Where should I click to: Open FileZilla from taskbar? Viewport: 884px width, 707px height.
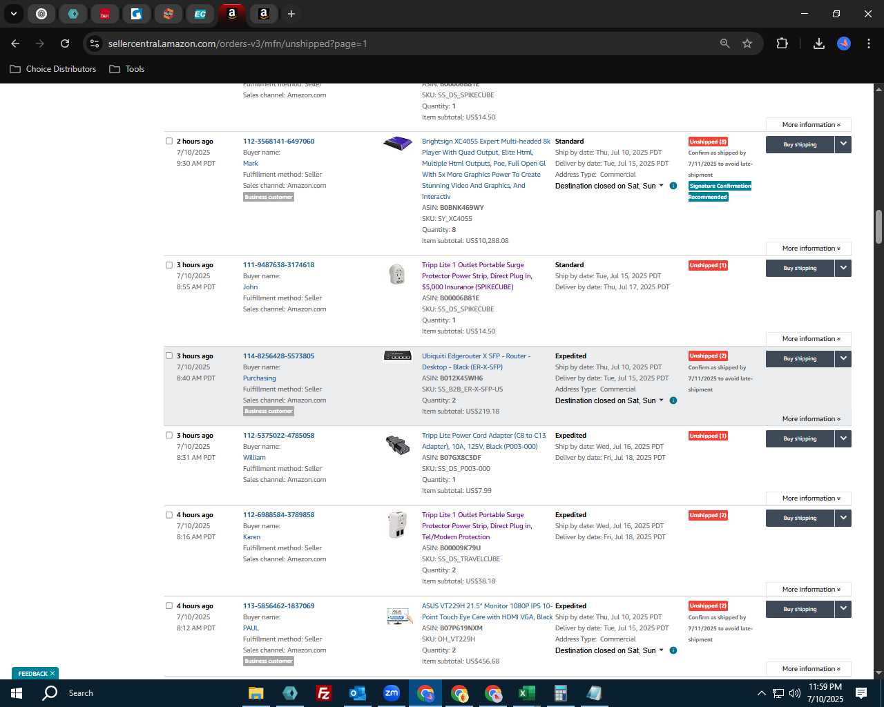point(323,693)
